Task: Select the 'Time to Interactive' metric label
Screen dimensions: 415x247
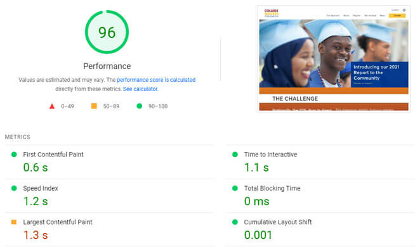Action: click(270, 155)
